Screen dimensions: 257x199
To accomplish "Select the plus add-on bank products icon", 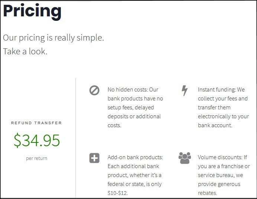I will tap(94, 158).
